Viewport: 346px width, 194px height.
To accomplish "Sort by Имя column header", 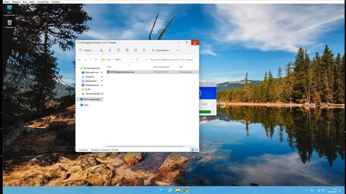I will coord(109,67).
